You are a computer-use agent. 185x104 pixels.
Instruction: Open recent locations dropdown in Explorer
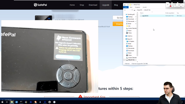(130, 10)
